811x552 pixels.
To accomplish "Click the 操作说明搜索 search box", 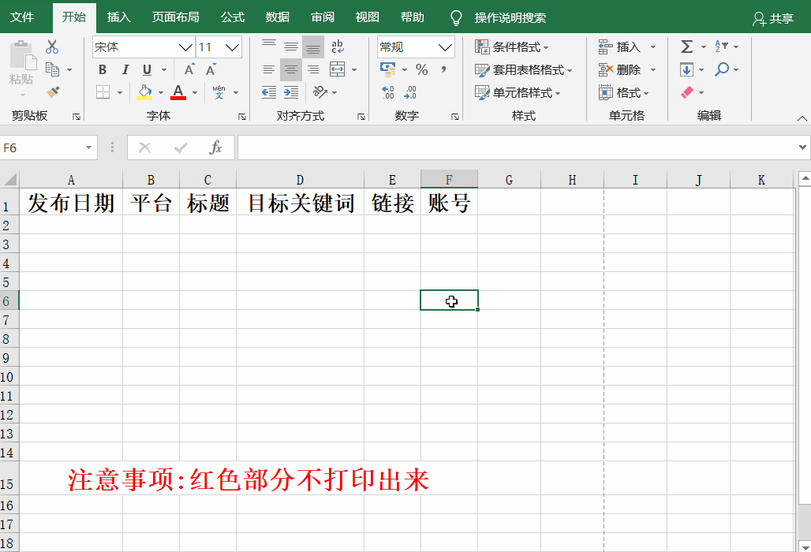I will [510, 18].
